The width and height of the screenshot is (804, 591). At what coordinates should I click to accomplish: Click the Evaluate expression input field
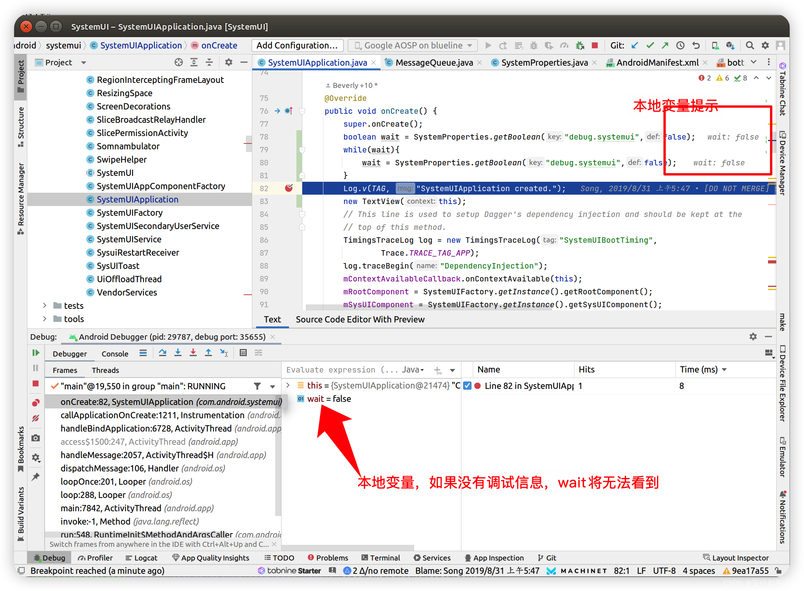pos(332,370)
